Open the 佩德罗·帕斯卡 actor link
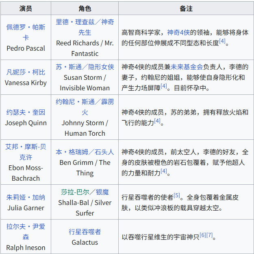 [26, 32]
